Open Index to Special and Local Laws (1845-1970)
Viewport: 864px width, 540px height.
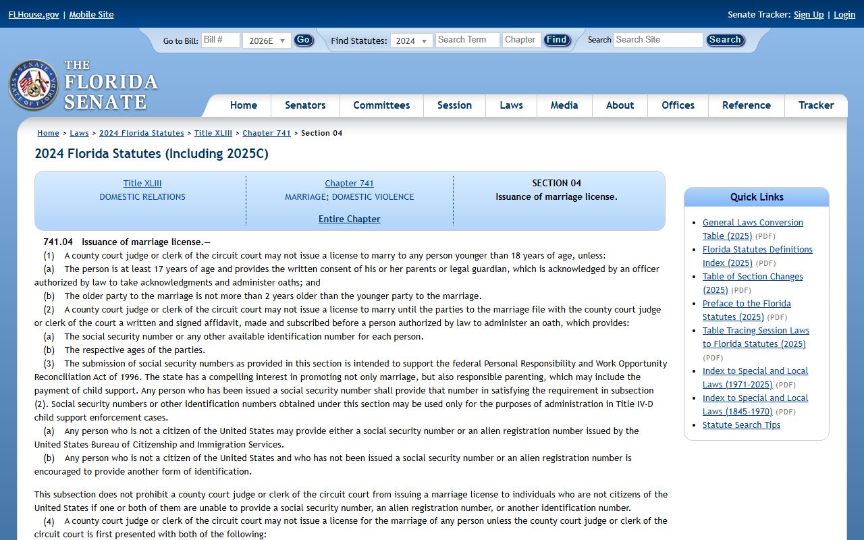755,404
